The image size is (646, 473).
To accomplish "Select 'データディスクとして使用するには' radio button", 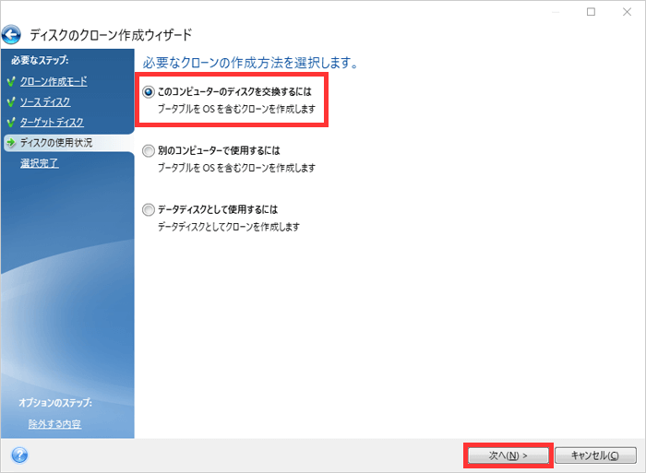I will (149, 209).
